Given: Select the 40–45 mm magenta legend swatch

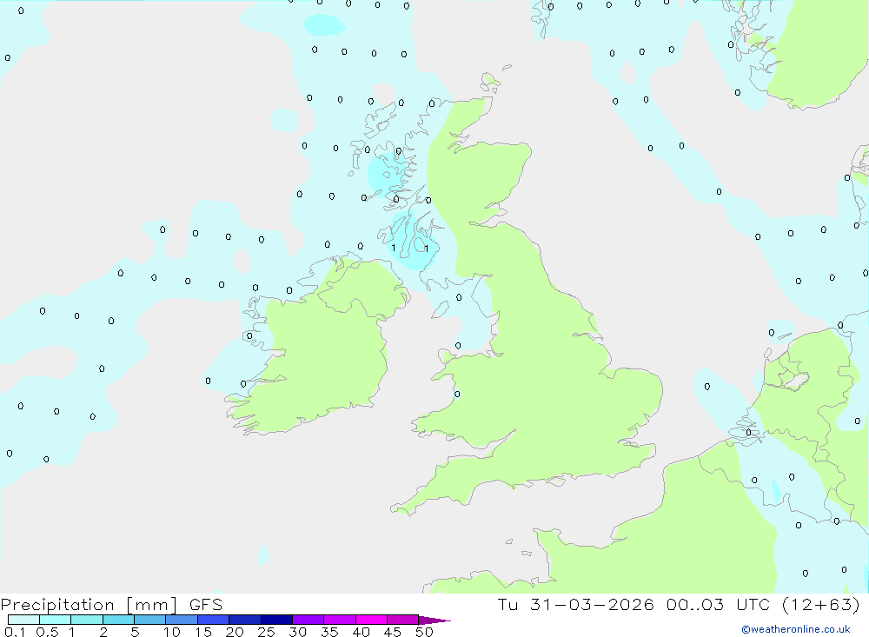Looking at the screenshot, I should tap(371, 620).
